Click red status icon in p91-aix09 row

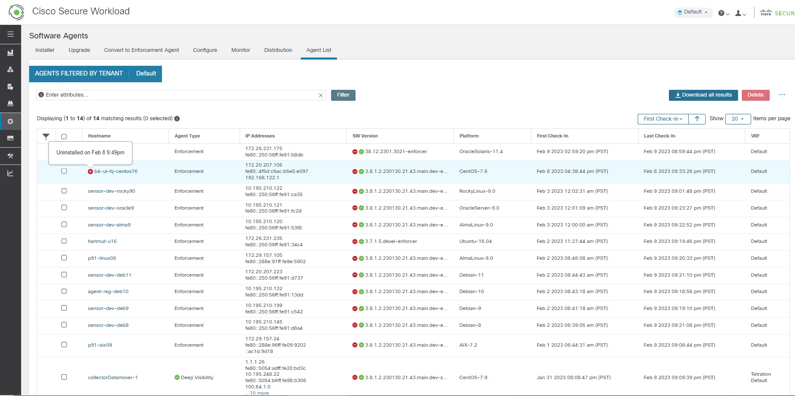click(x=355, y=345)
